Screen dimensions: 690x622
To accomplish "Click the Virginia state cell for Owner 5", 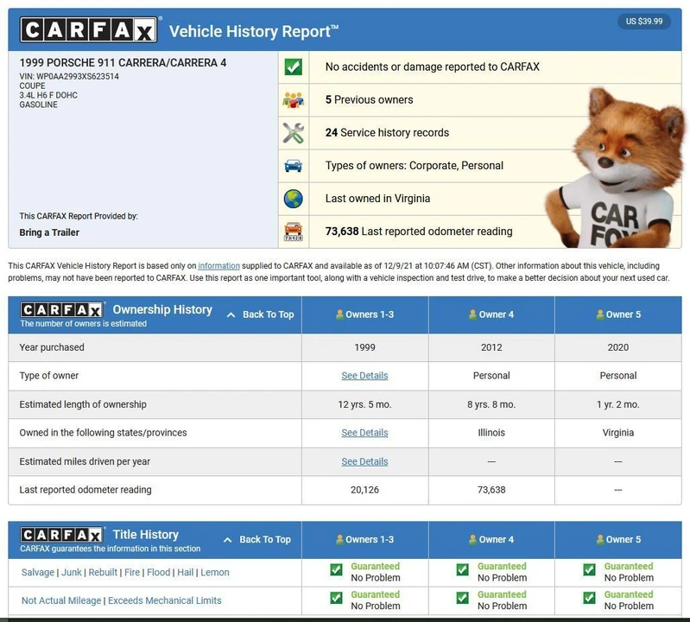I will [x=618, y=433].
